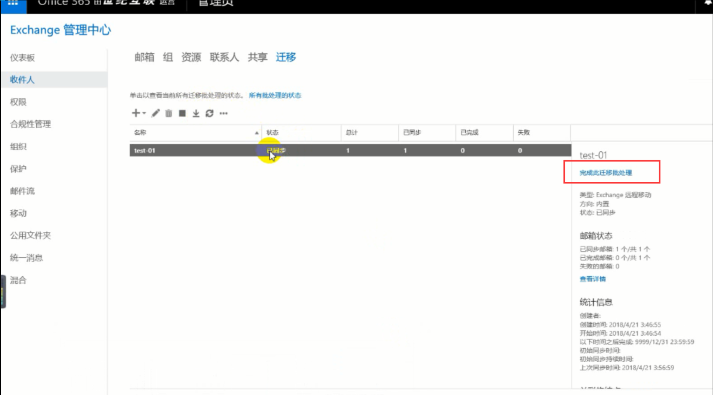The width and height of the screenshot is (713, 395).
Task: Open the dropdown arrow beside the plus icon
Action: pos(144,113)
